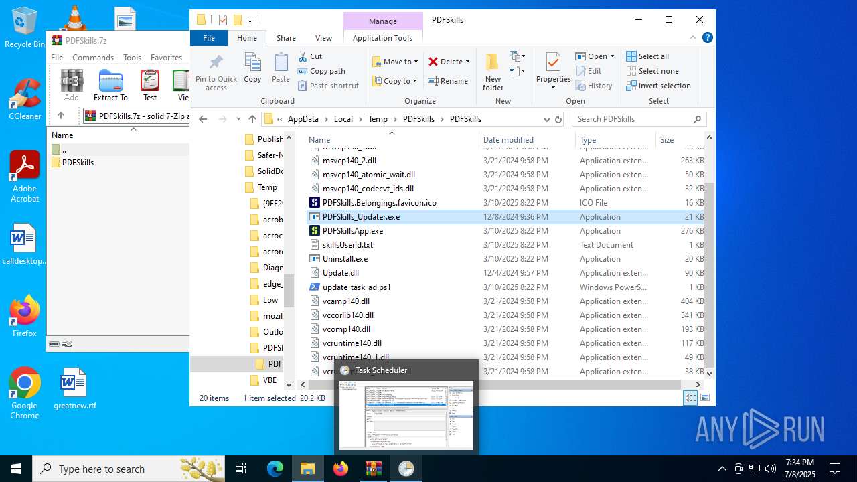The image size is (857, 482).
Task: Click the Copy ribbon icon
Action: [252, 68]
